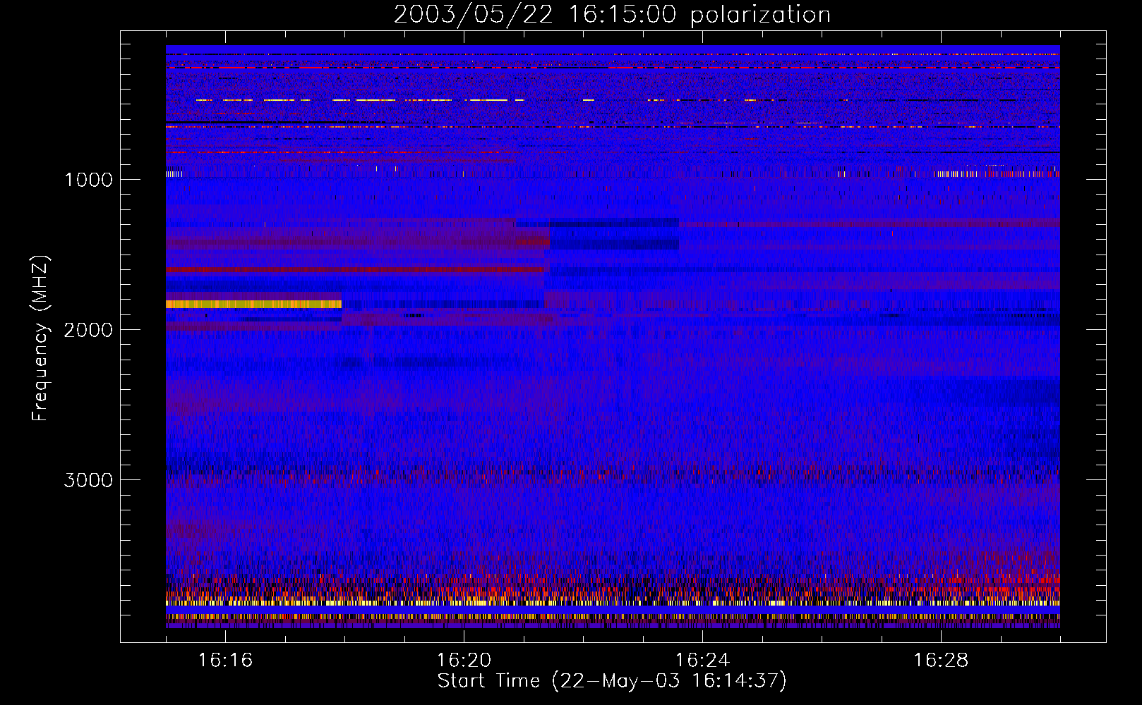Click the 16:20 time tick label
The height and width of the screenshot is (705, 1142).
click(464, 661)
